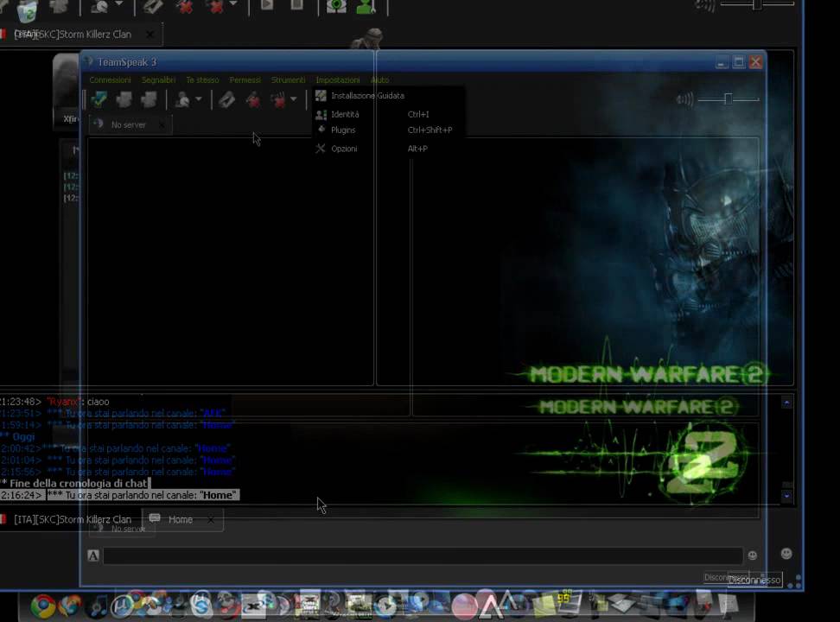Click the chat scrollbar down arrow
Image resolution: width=840 pixels, height=622 pixels.
pyautogui.click(x=786, y=496)
